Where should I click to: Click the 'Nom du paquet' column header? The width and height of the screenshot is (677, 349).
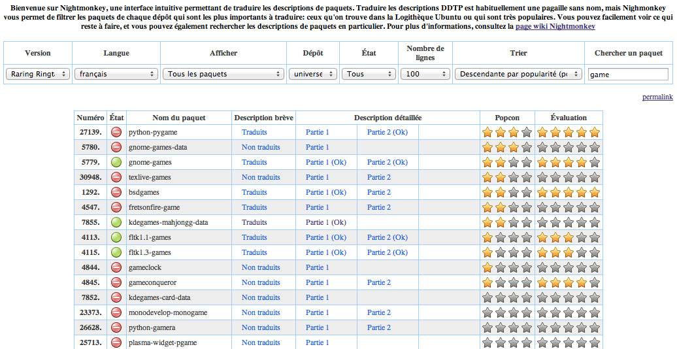coord(179,118)
